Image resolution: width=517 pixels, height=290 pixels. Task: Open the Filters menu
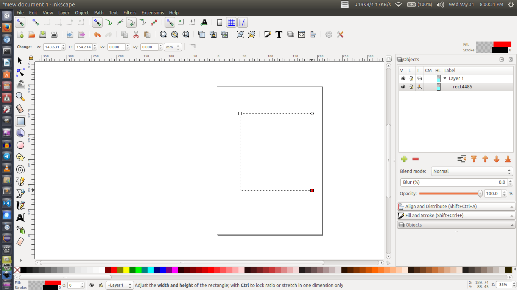130,12
